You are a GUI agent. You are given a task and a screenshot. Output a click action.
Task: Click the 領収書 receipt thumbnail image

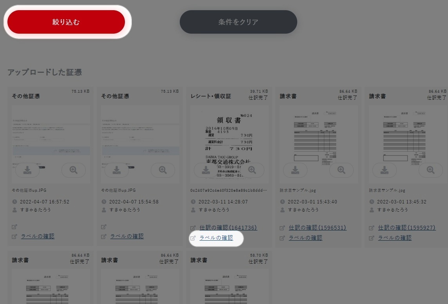pos(229,145)
